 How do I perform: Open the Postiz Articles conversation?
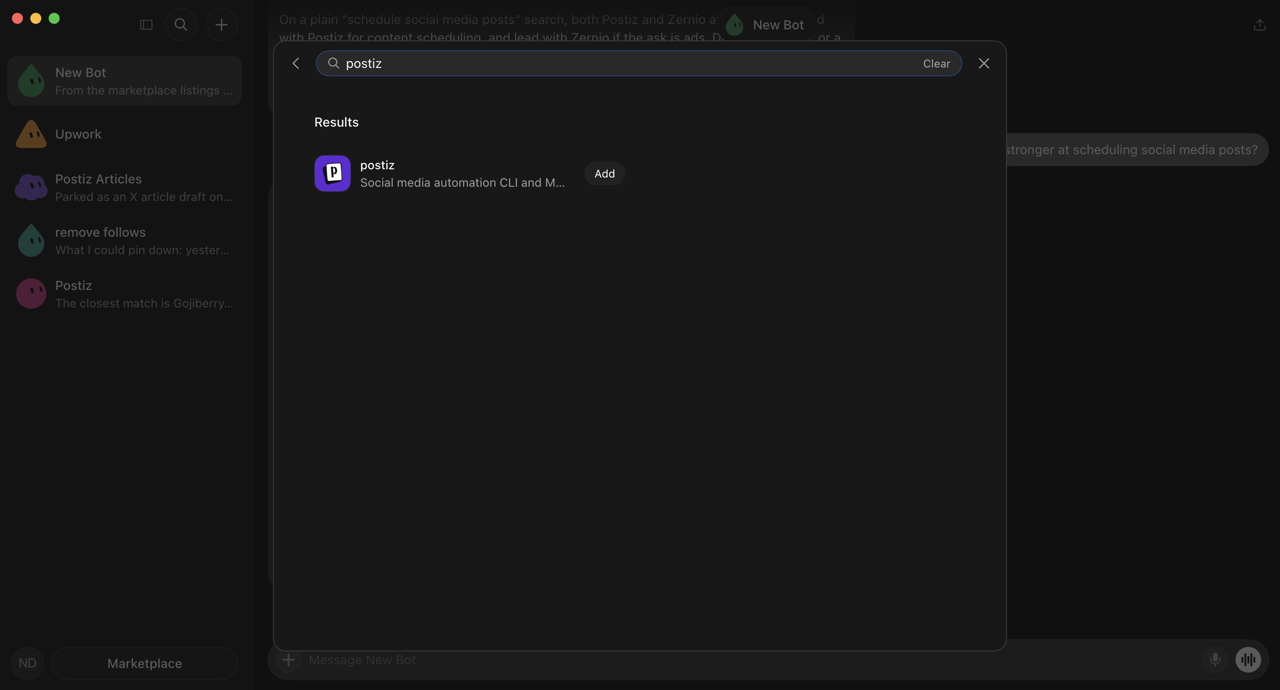tap(125, 187)
